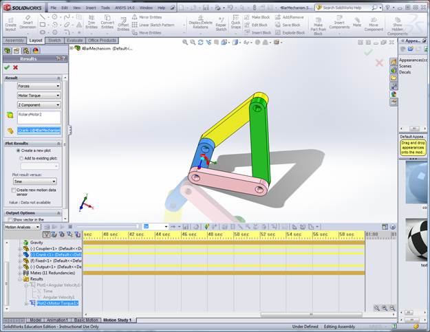Select Add to existing plot radio button
The height and width of the screenshot is (332, 430).
pos(21,158)
